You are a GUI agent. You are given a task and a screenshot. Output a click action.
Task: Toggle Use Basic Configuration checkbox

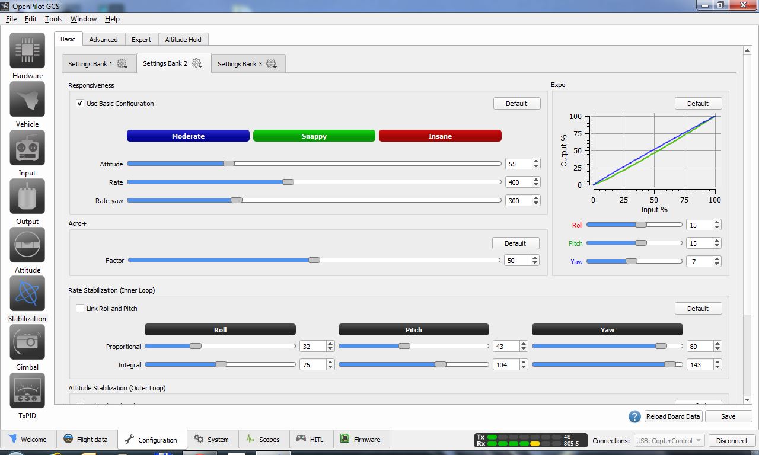coord(80,104)
